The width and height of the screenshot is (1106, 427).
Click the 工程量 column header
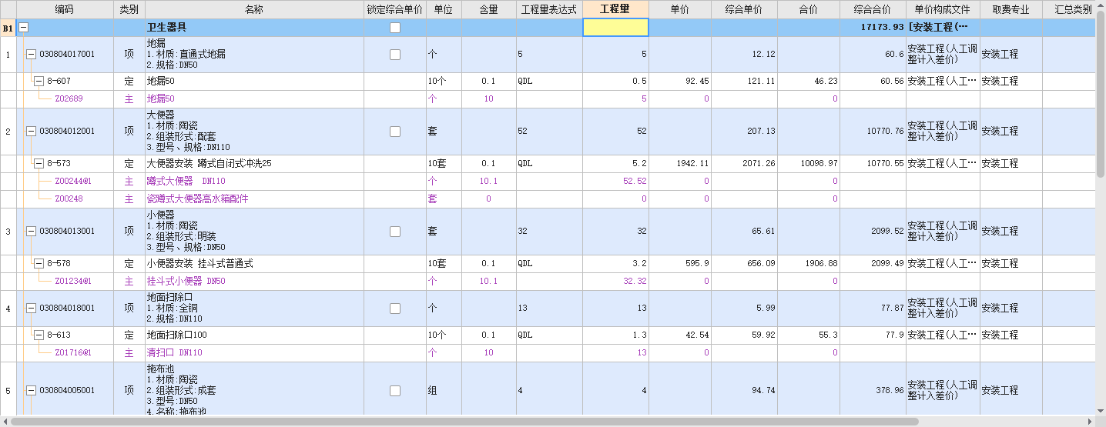point(615,9)
